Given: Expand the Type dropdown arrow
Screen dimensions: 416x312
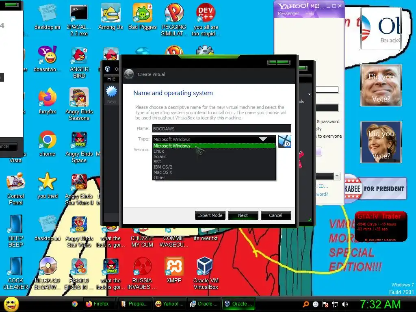Looking at the screenshot, I should pyautogui.click(x=263, y=139).
